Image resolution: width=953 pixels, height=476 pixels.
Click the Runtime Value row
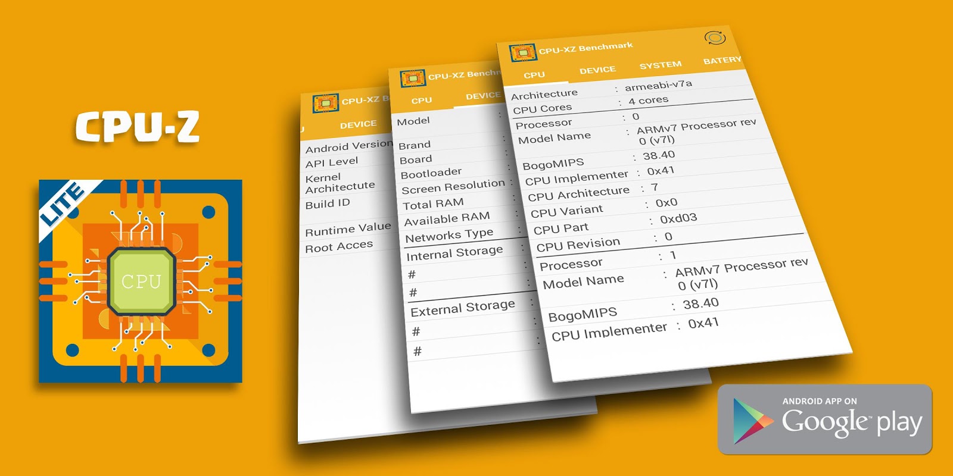(x=348, y=229)
